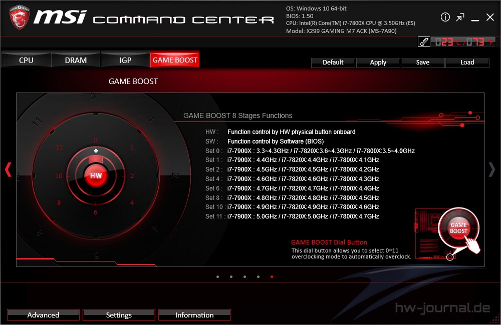
Task: Switch to the DRAM tab
Action: 76,60
